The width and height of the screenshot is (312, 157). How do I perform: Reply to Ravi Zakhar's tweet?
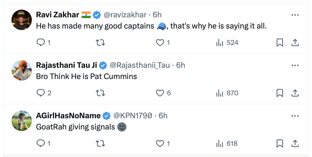tap(41, 43)
